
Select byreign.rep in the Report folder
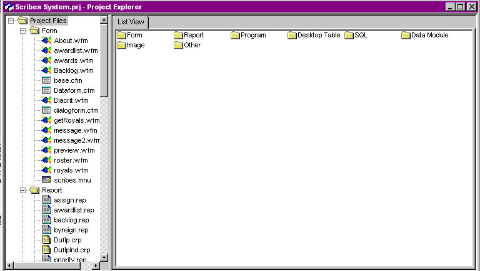click(x=71, y=230)
